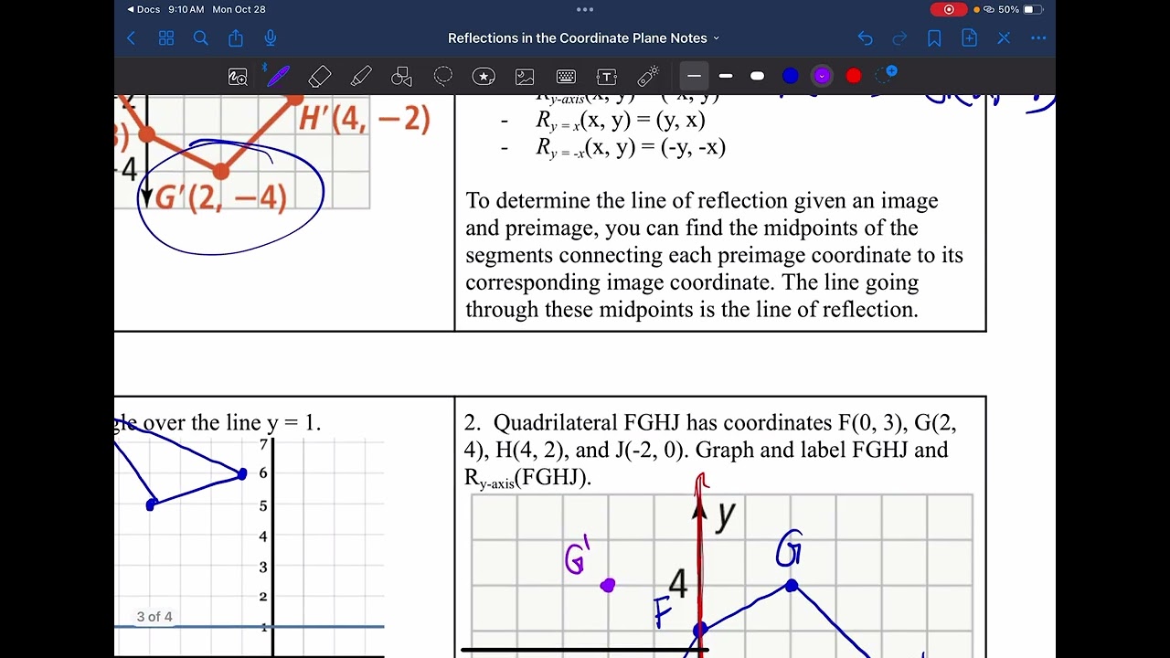Choose the thickest pen stroke width

[x=757, y=76]
